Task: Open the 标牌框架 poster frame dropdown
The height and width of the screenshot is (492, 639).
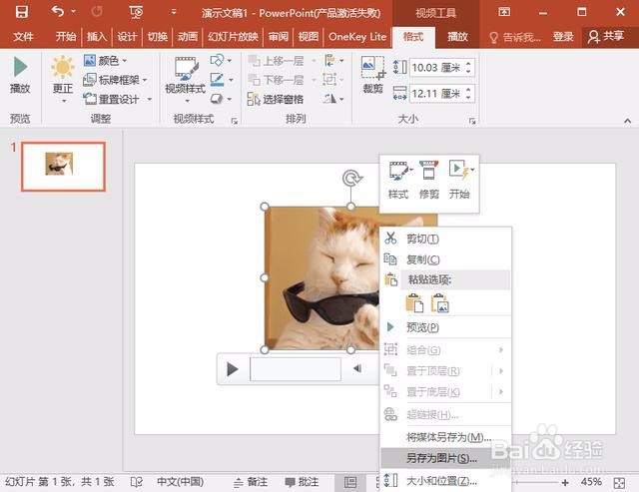Action: 116,80
